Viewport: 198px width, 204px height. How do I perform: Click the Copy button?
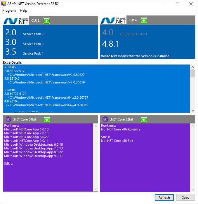point(185,198)
